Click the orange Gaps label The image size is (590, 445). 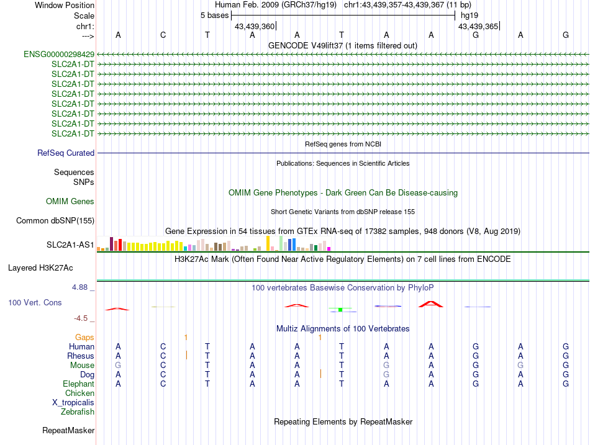pos(84,338)
